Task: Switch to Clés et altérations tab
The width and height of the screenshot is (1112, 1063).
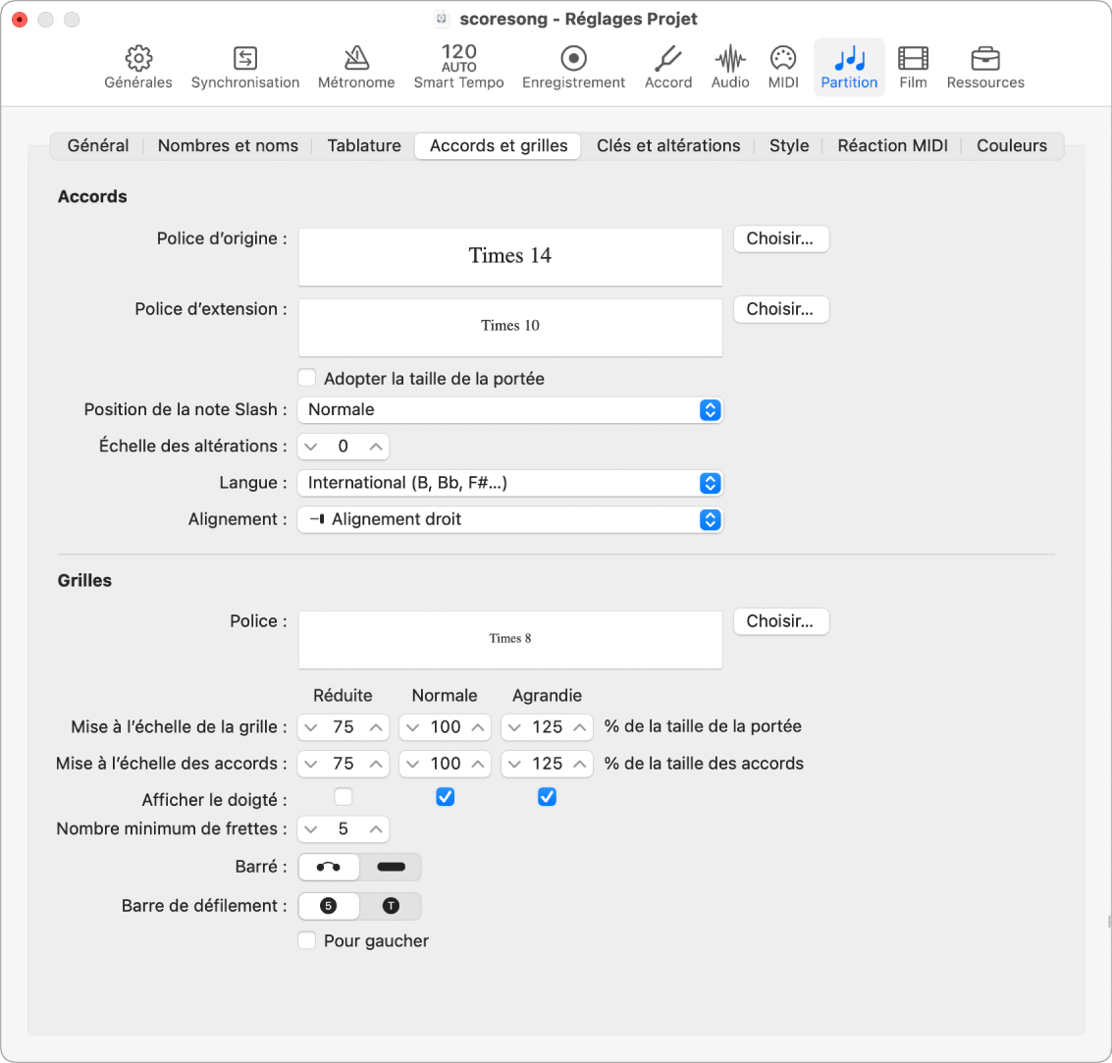Action: tap(668, 145)
